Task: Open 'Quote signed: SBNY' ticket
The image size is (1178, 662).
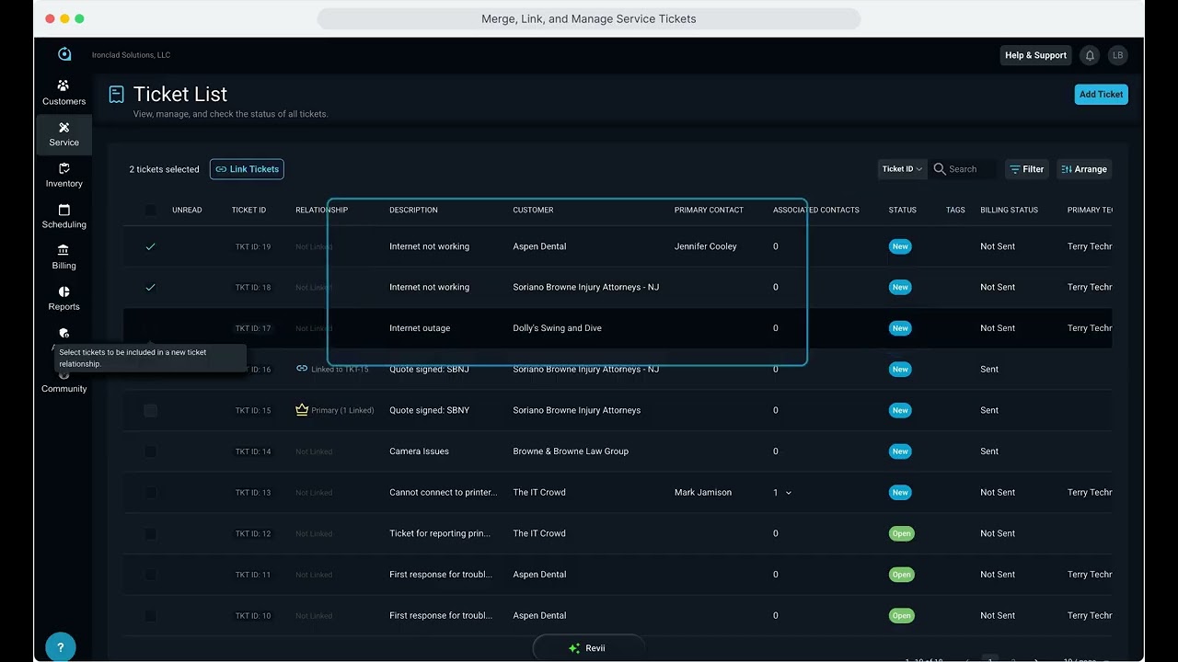Action: [429, 410]
